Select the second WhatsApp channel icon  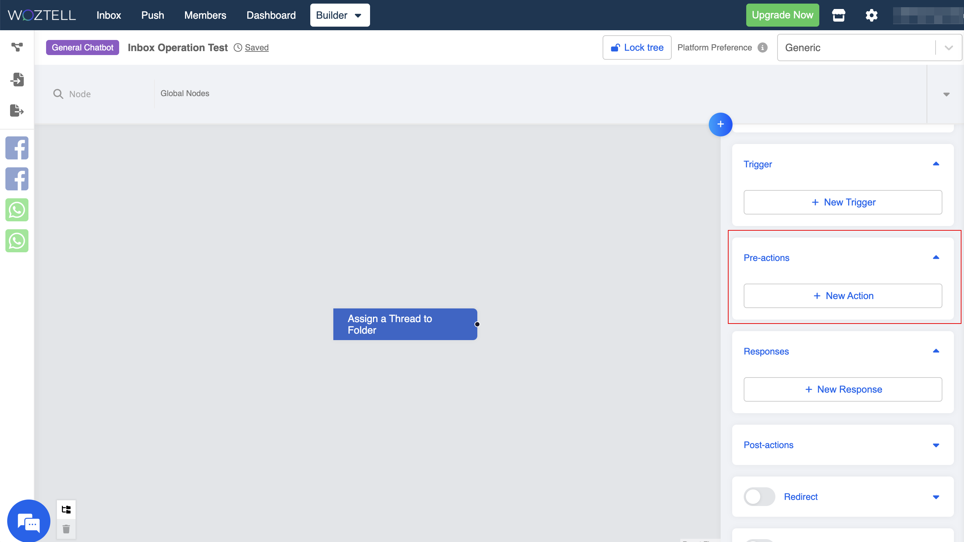click(17, 241)
